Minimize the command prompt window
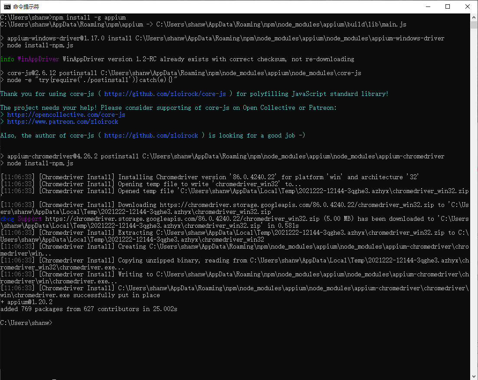Viewport: 478px width, 380px height. [428, 7]
